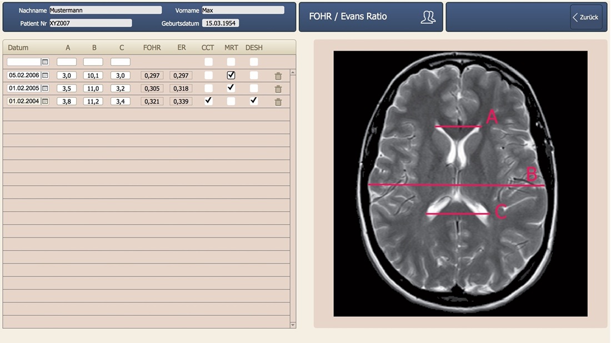Delete the 01.02.2004 measurement row

coord(278,102)
